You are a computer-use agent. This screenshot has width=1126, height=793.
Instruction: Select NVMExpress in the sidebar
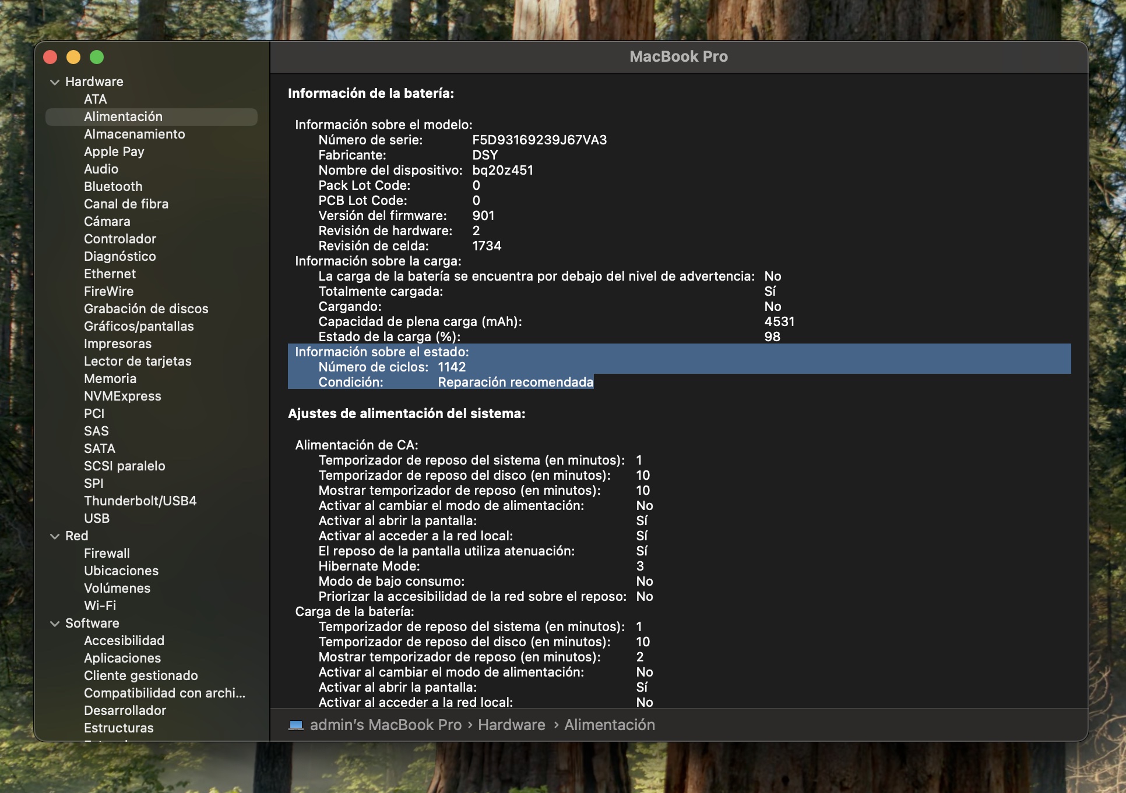pos(122,396)
